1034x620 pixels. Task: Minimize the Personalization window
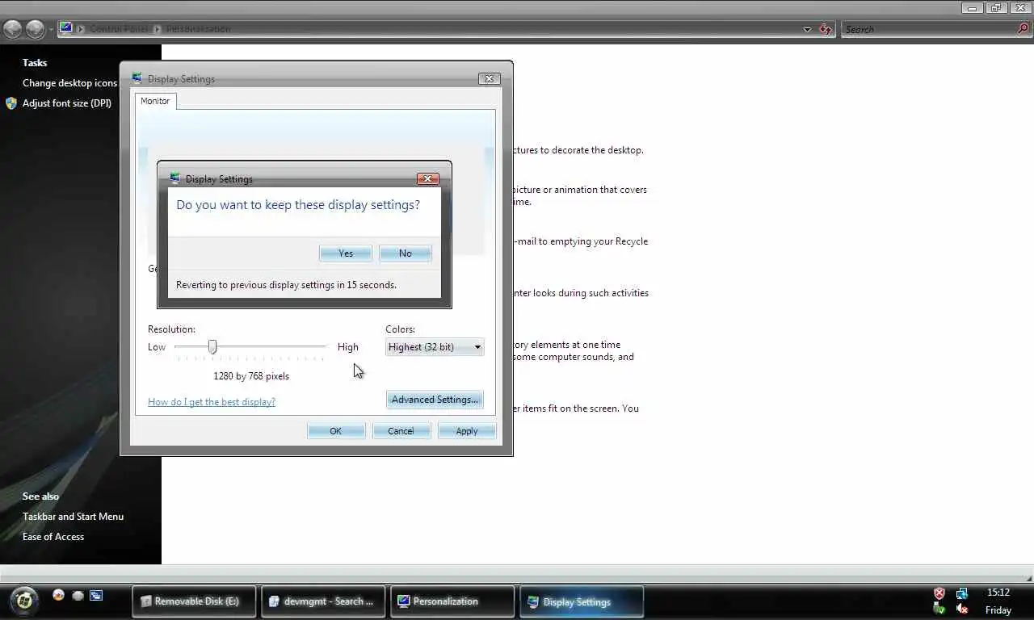pos(973,7)
